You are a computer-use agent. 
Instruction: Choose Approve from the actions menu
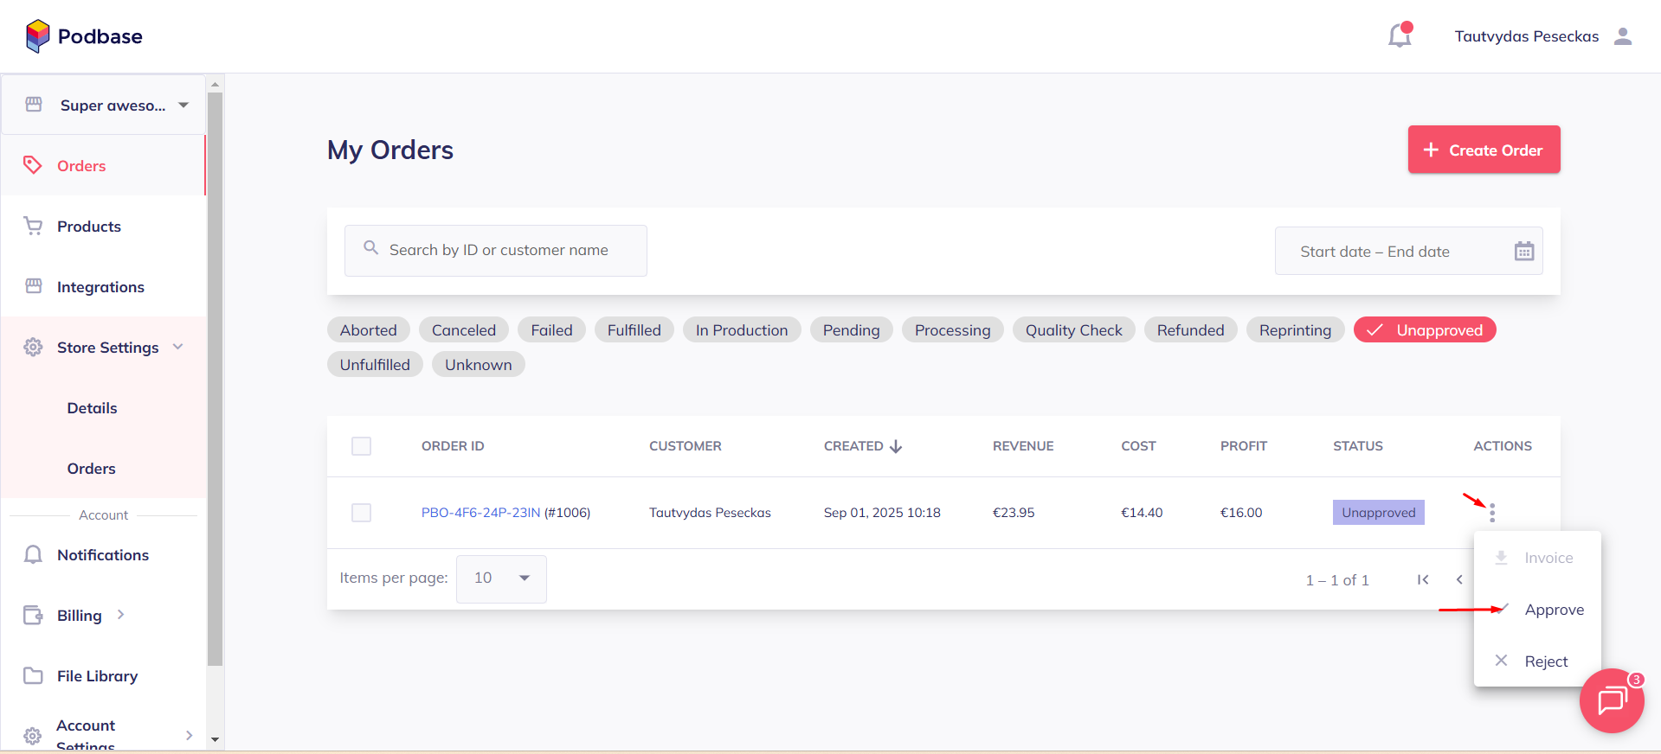(1553, 610)
